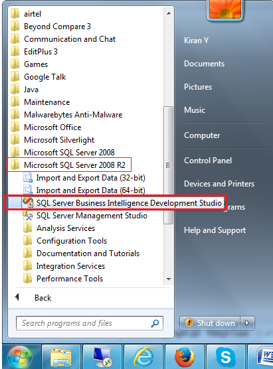Click the Search programs and files box
This screenshot has height=369, width=273.
click(x=90, y=323)
